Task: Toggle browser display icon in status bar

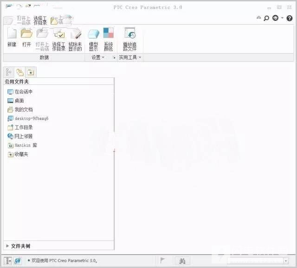Action: 18,261
